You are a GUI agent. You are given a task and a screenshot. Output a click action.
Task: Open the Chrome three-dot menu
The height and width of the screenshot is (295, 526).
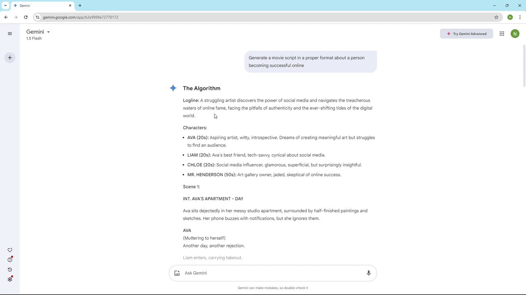(520, 17)
